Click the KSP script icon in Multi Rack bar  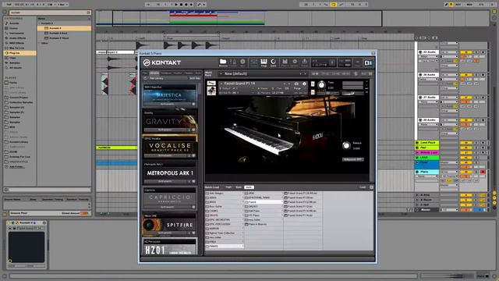pos(356,73)
